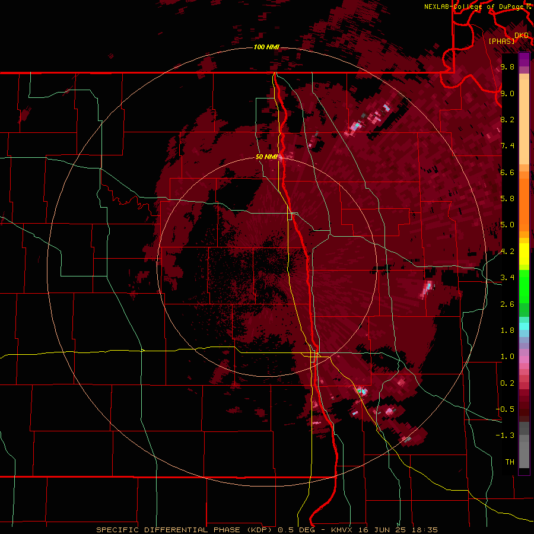Click the 0.2 scale label
The image size is (534, 534).
507,383
